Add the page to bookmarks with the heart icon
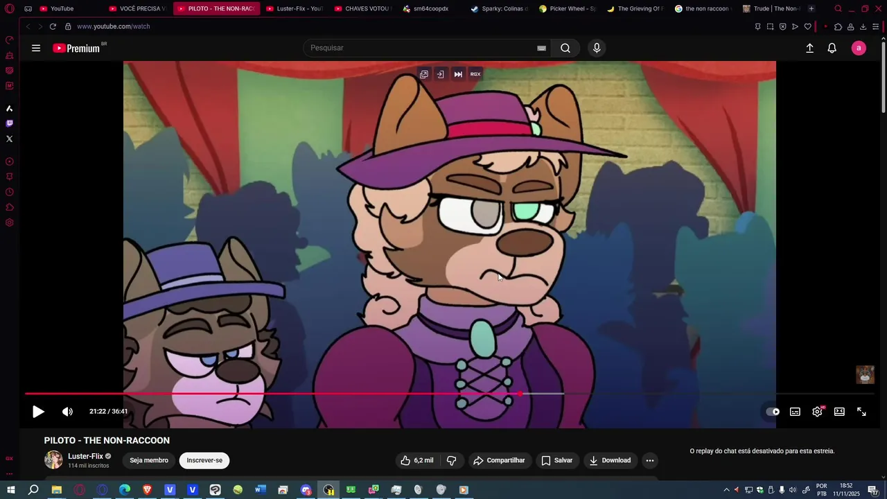 point(807,26)
